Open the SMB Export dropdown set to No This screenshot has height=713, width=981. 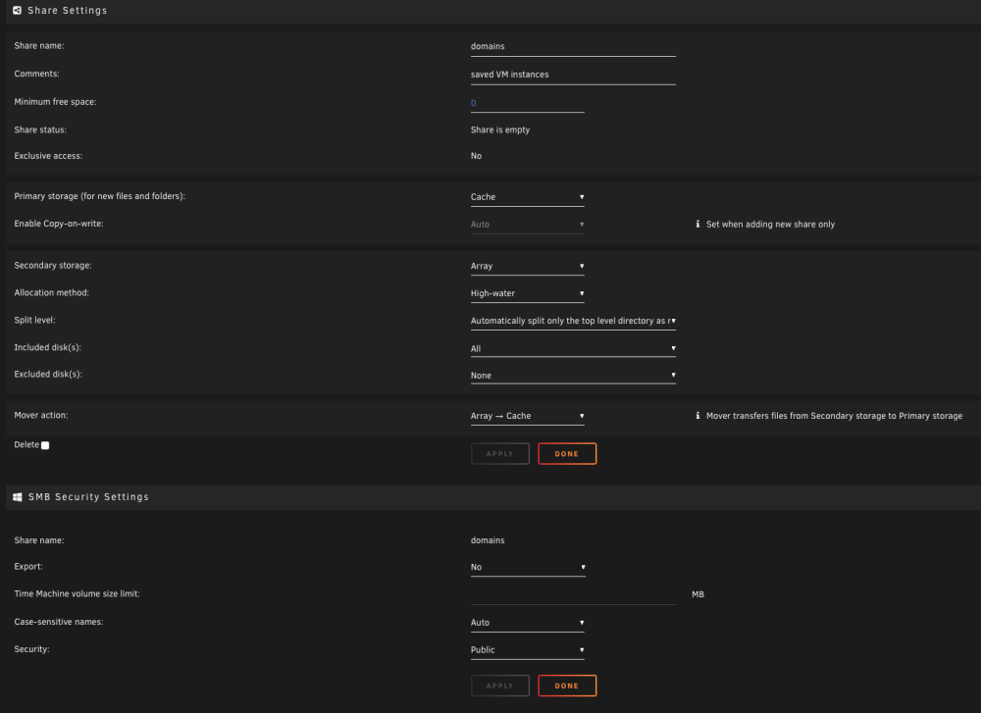pos(528,567)
